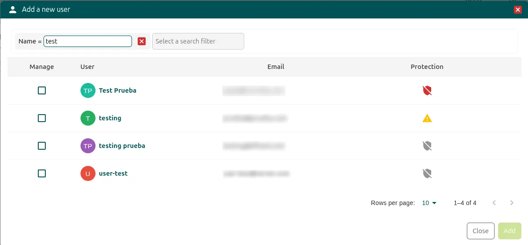The height and width of the screenshot is (245, 528).
Task: Click the 1–4 of 4 pagination text
Action: pyautogui.click(x=465, y=203)
